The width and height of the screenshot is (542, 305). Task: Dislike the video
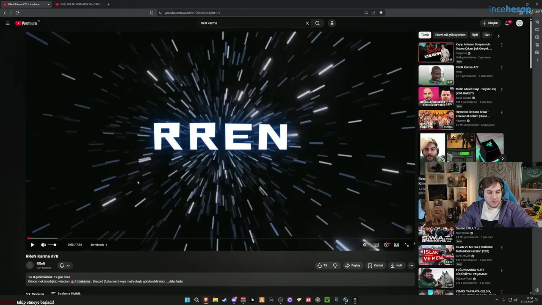(335, 265)
